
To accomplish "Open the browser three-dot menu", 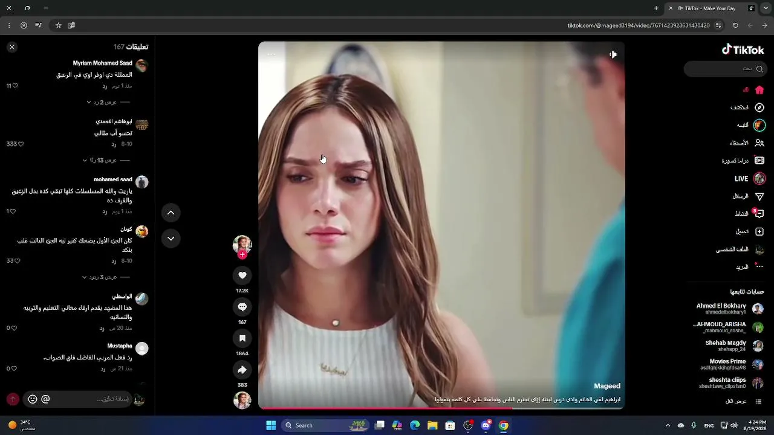I will (8, 25).
